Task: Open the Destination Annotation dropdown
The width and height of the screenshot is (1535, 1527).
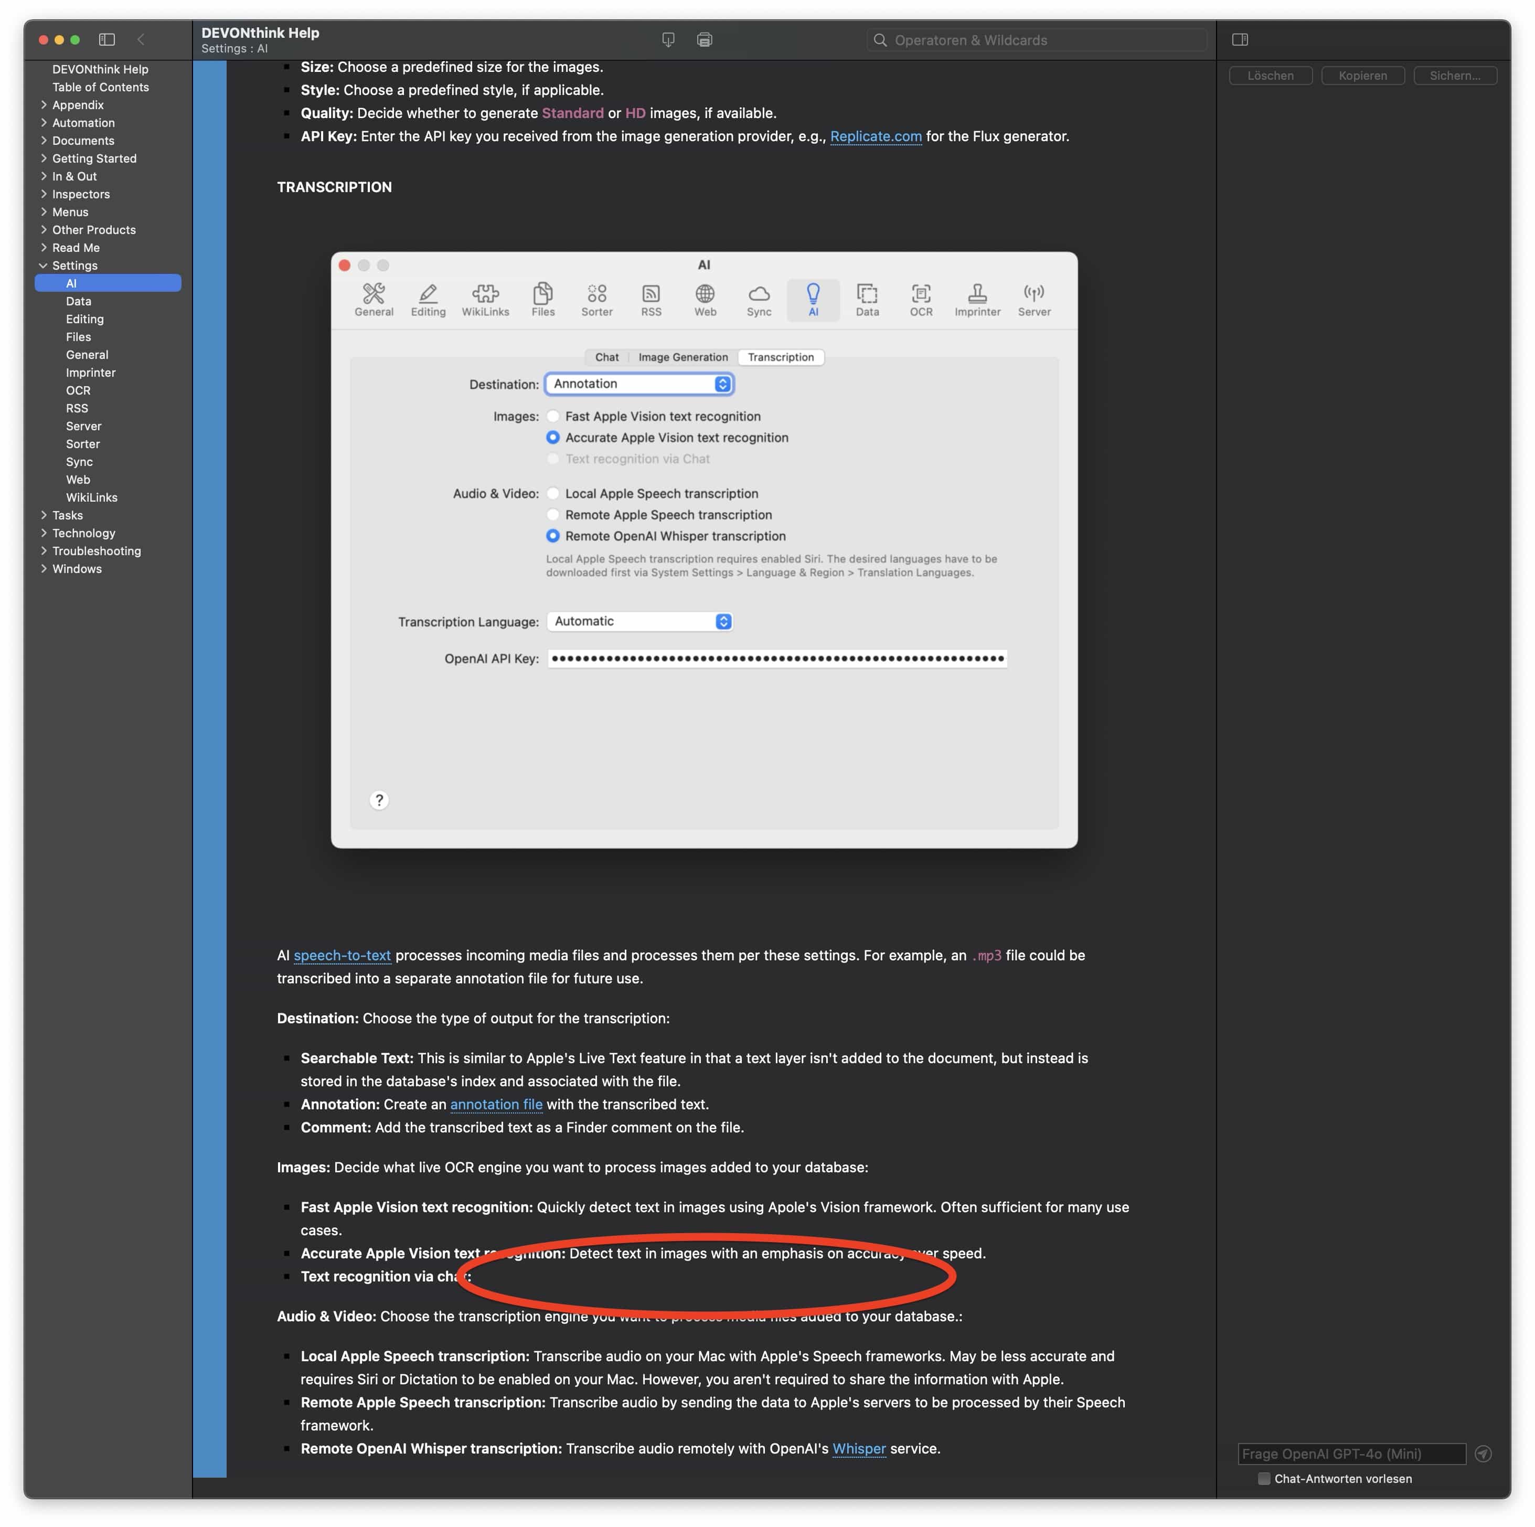Action: click(639, 384)
